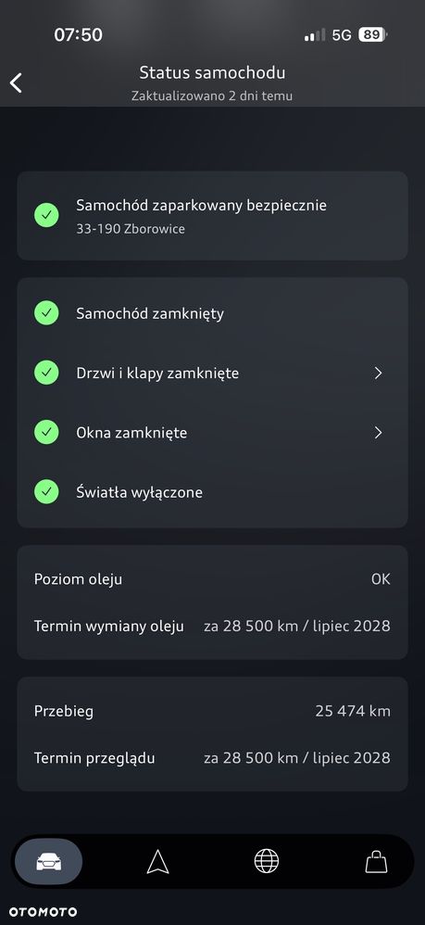
Task: Open the car tab in bottom bar
Action: [x=49, y=862]
